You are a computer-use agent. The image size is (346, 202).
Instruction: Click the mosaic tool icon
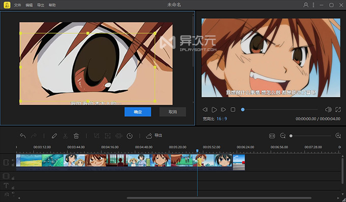(119, 136)
